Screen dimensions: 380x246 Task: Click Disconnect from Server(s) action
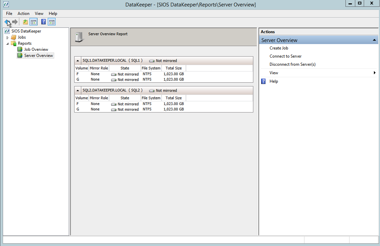point(292,64)
